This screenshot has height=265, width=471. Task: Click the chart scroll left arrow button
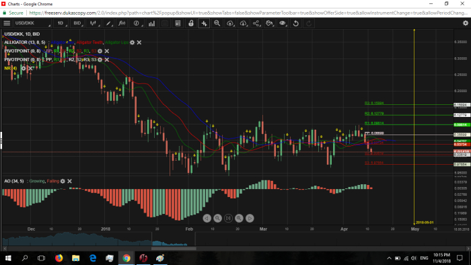(x=207, y=218)
